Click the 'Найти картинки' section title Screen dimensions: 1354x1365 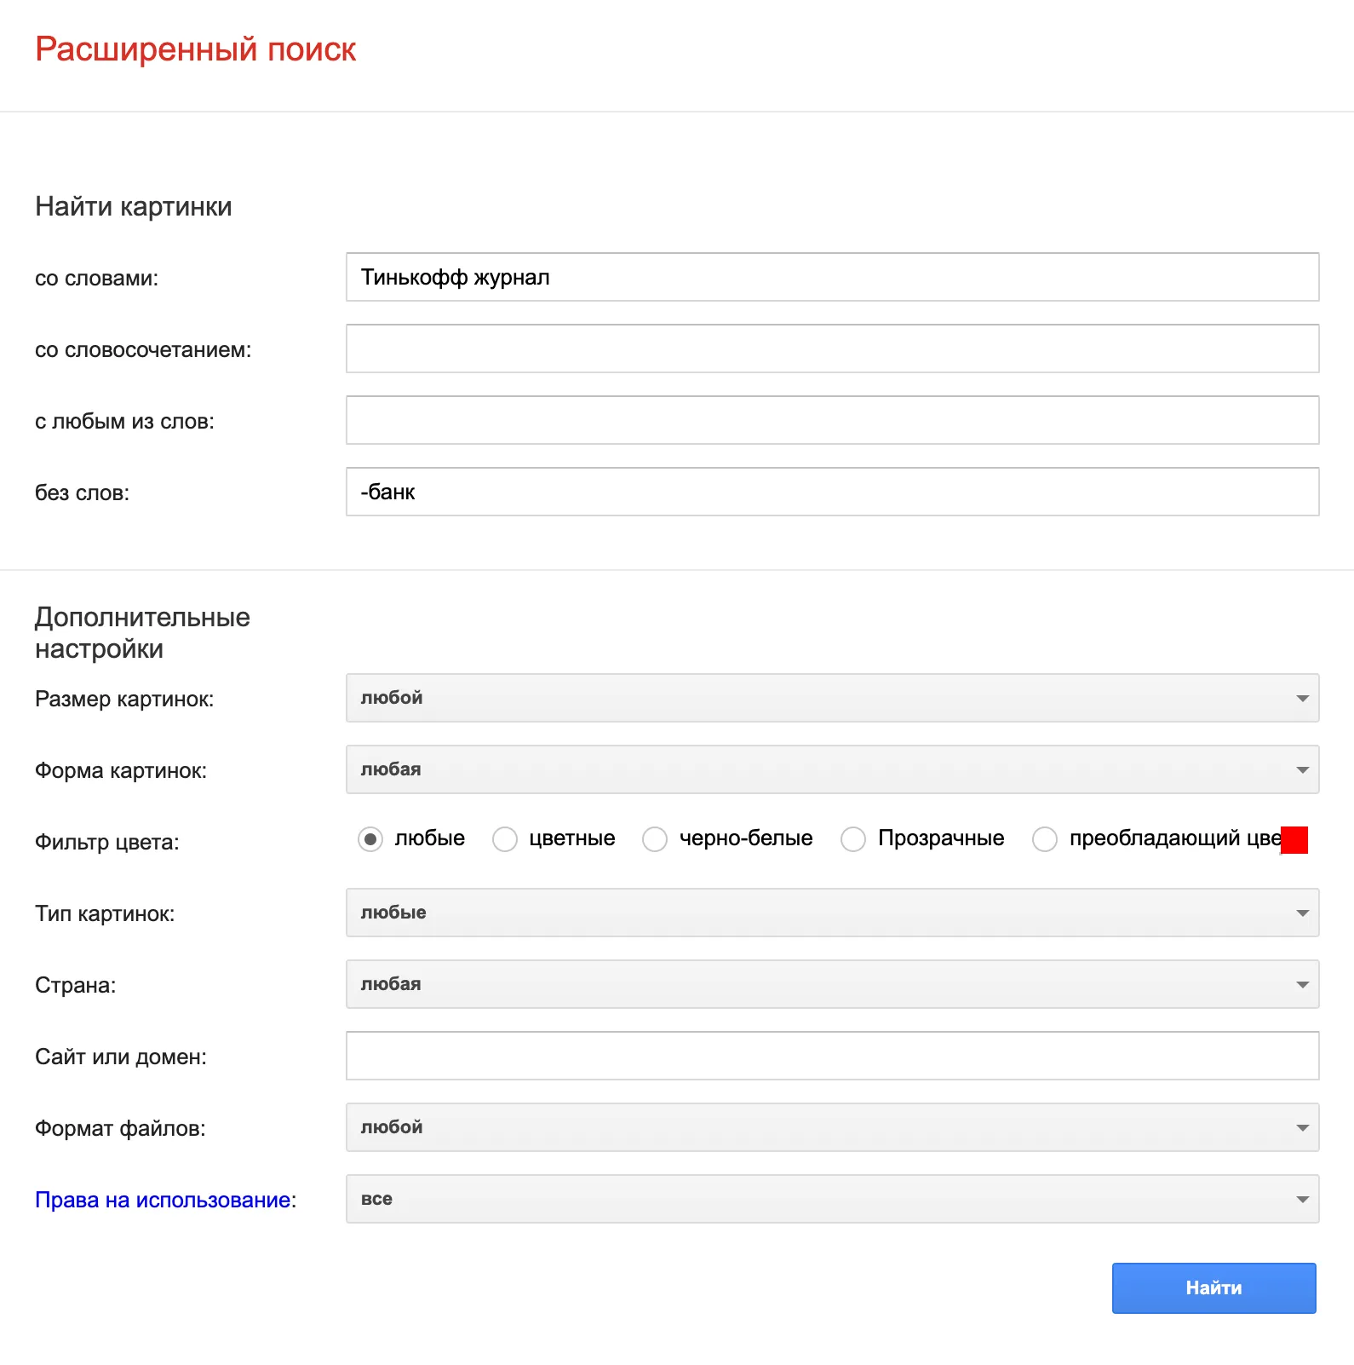[x=134, y=206]
